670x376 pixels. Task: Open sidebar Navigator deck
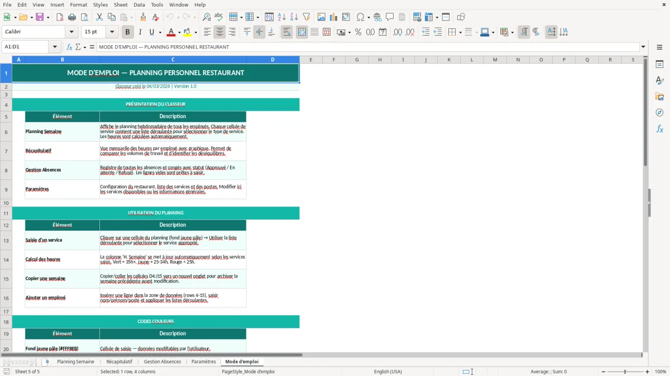tap(659, 113)
